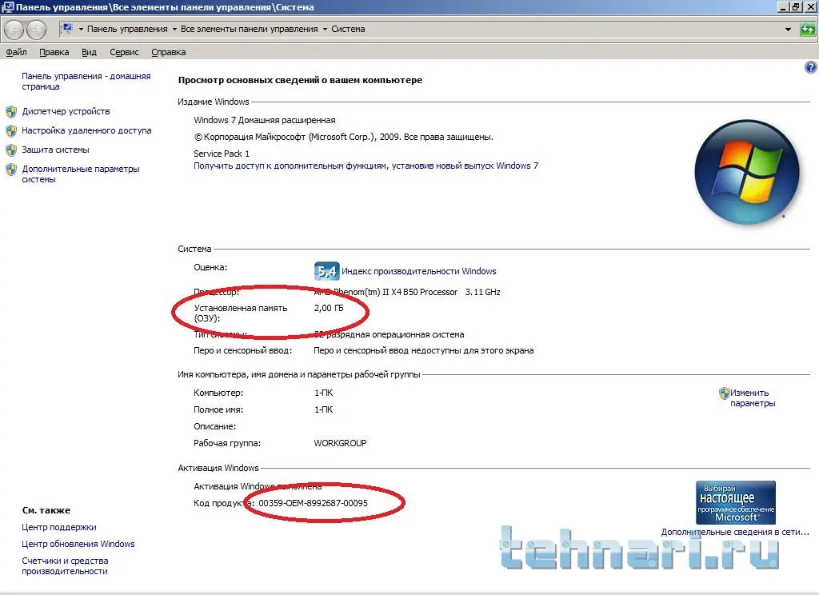Click the Forward navigation arrow button

pyautogui.click(x=36, y=30)
